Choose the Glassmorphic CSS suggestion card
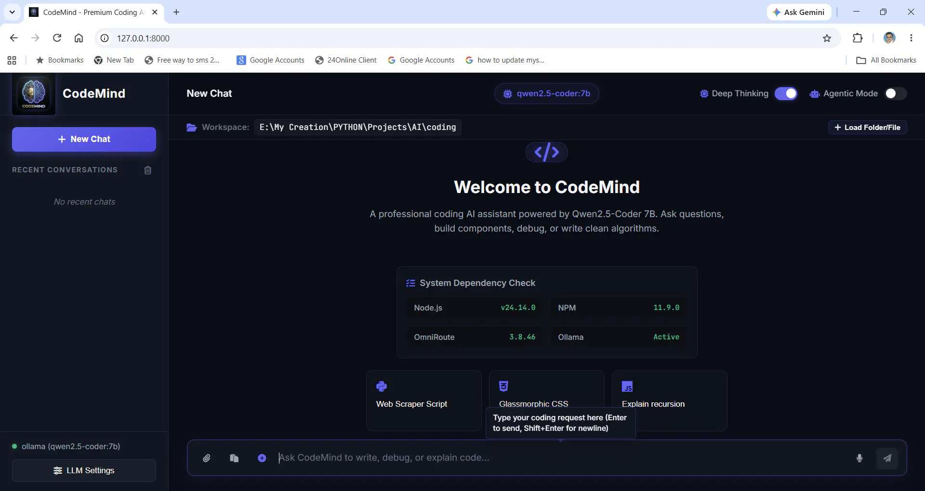Image resolution: width=925 pixels, height=491 pixels. [547, 389]
